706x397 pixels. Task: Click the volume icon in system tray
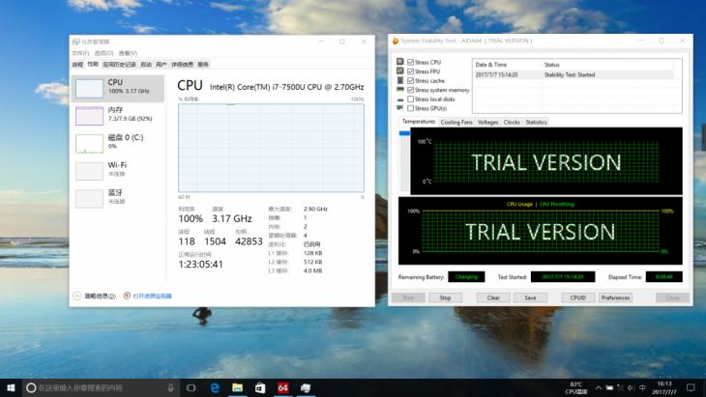631,387
